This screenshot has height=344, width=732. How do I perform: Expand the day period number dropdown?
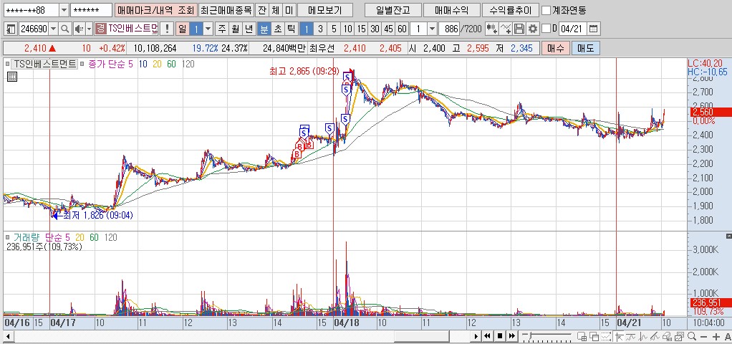tap(208, 29)
